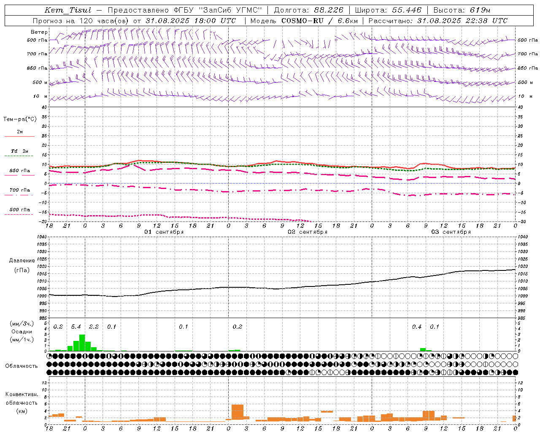Click the Конвективн. облачность label
This screenshot has height=432, width=540.
tap(22, 398)
